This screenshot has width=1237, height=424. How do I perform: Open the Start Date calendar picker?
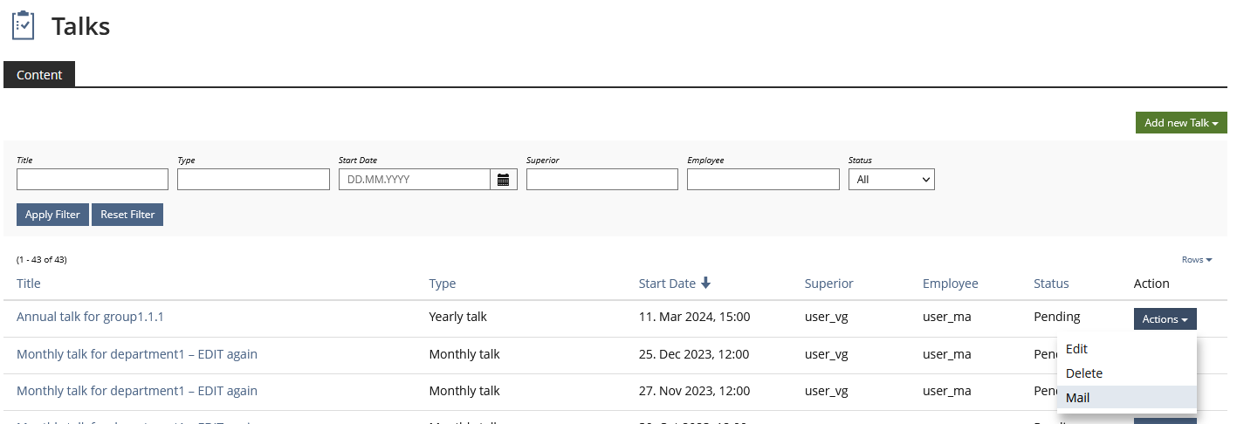pyautogui.click(x=504, y=180)
